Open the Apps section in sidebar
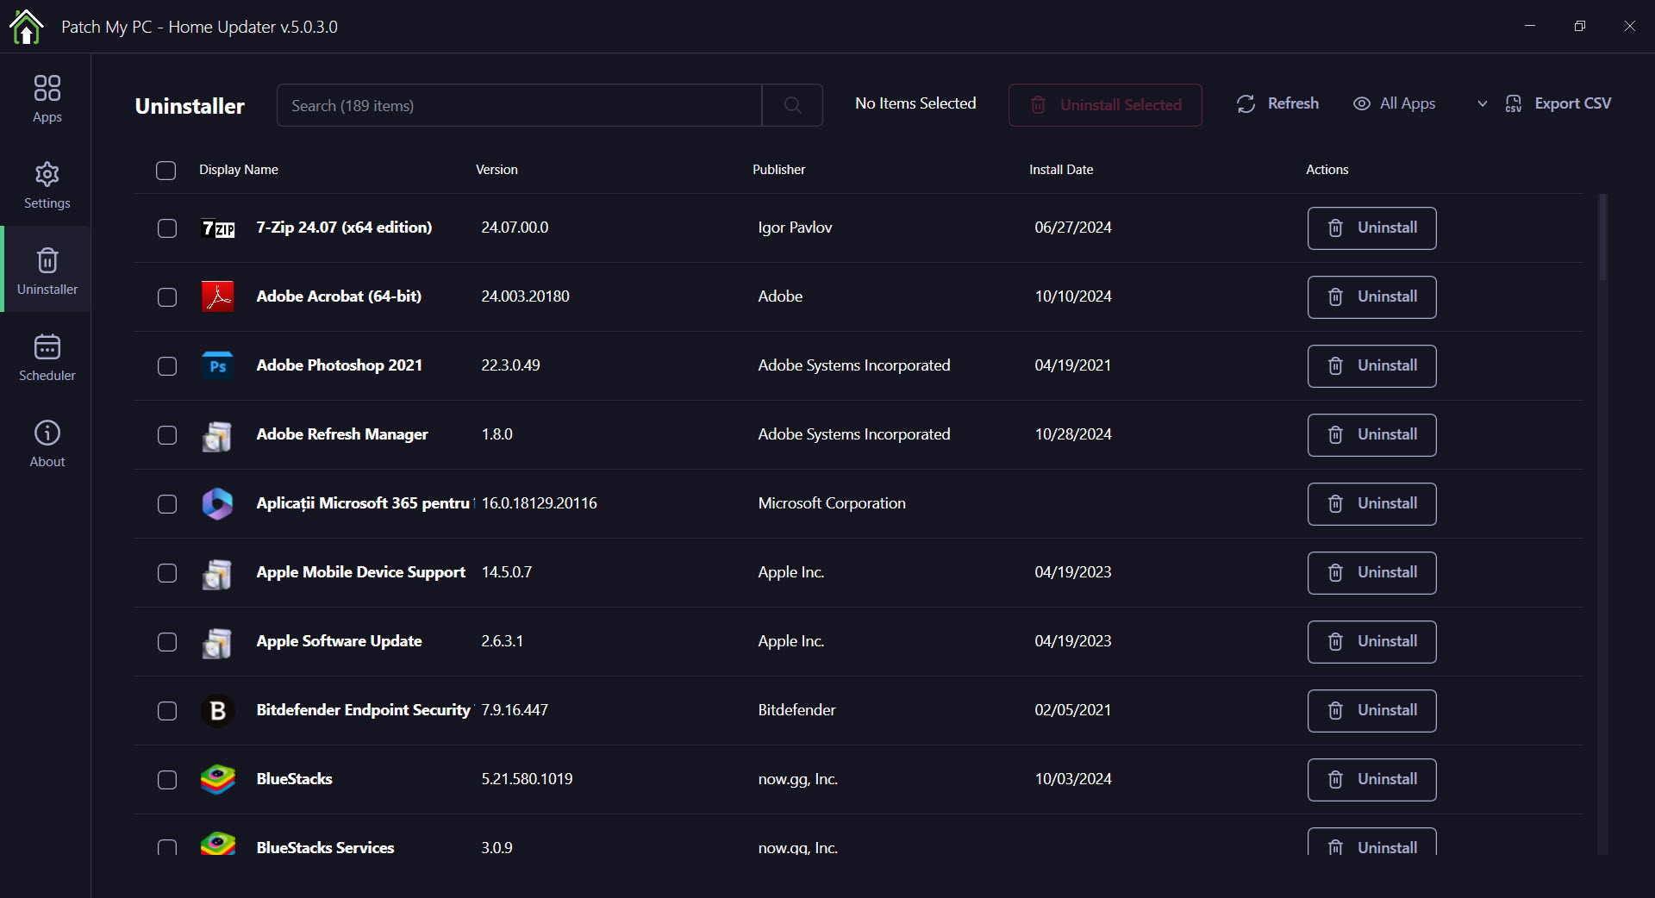This screenshot has height=898, width=1655. 47,98
